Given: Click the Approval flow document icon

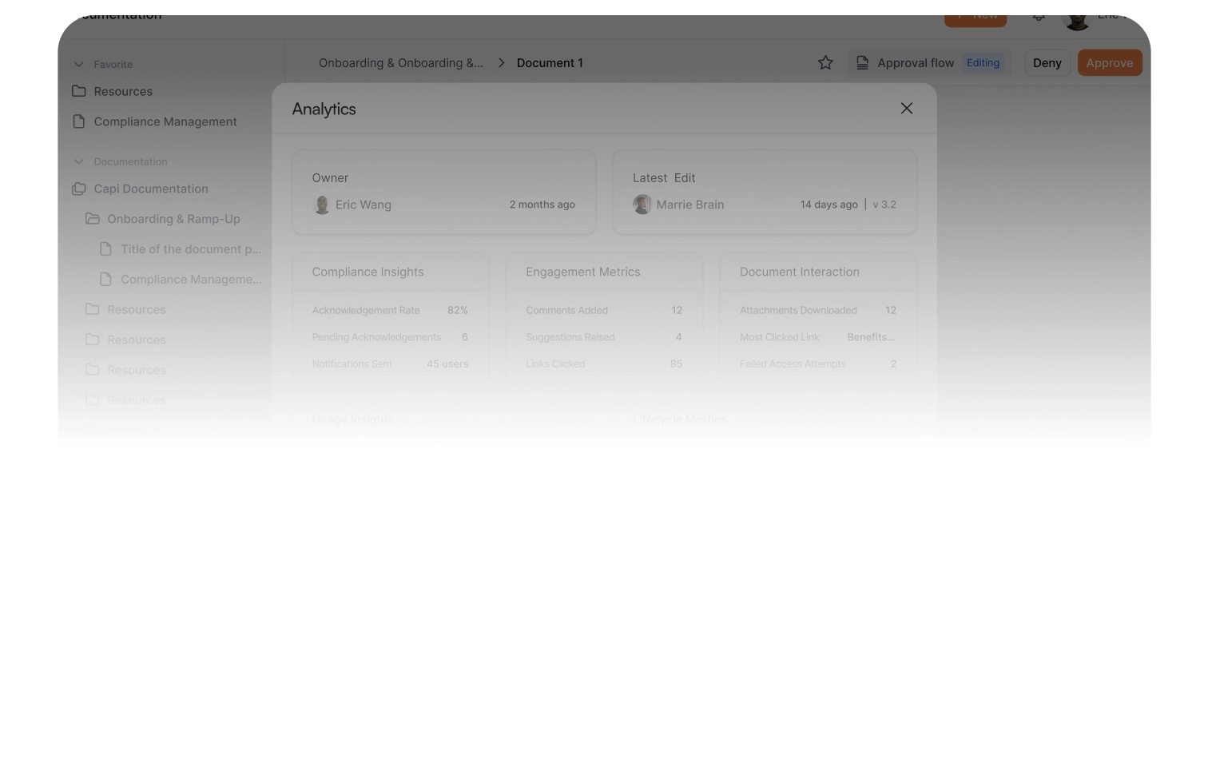Looking at the screenshot, I should click(x=862, y=63).
